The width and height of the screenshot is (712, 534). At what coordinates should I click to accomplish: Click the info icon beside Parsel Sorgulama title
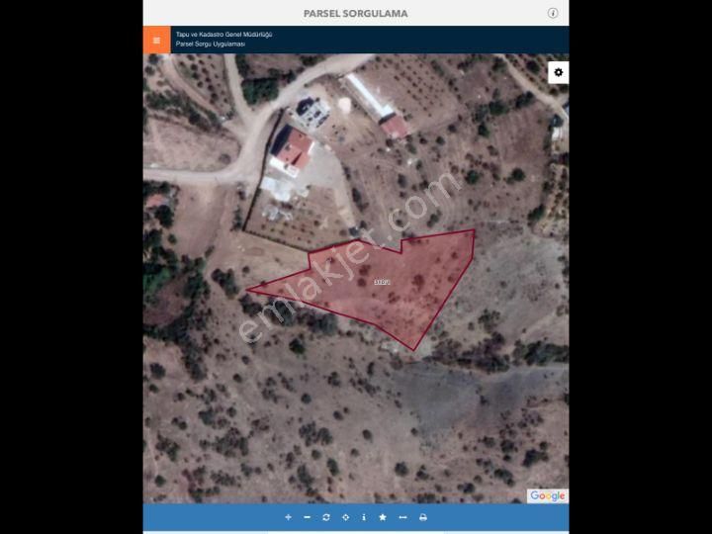[x=553, y=13]
